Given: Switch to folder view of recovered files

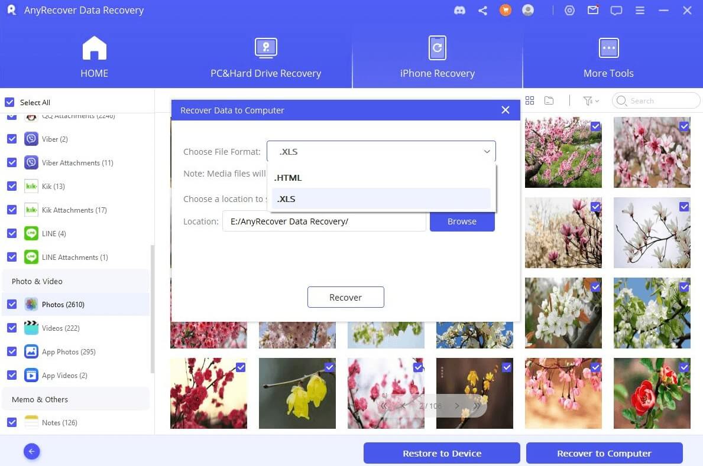Looking at the screenshot, I should 549,100.
